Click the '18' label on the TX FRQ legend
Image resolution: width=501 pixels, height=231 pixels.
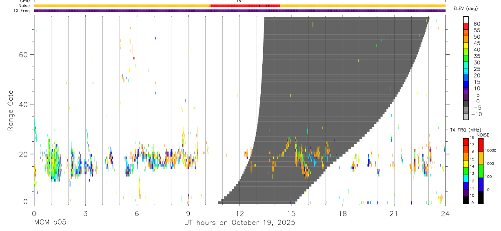(x=472, y=137)
